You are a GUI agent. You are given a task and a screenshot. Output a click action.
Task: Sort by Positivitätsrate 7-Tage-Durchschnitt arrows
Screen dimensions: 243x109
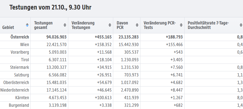tap(241, 25)
